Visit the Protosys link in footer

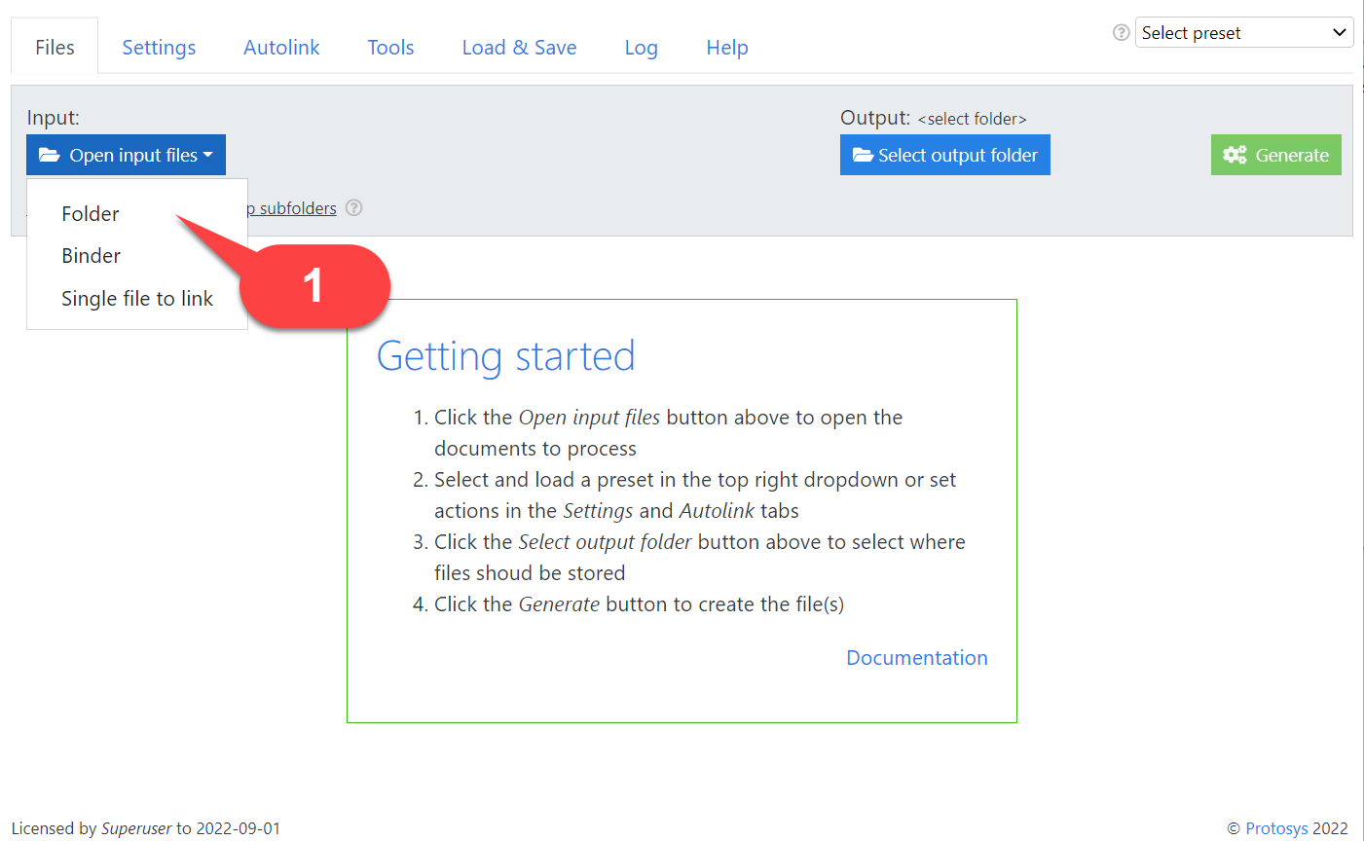1275,828
